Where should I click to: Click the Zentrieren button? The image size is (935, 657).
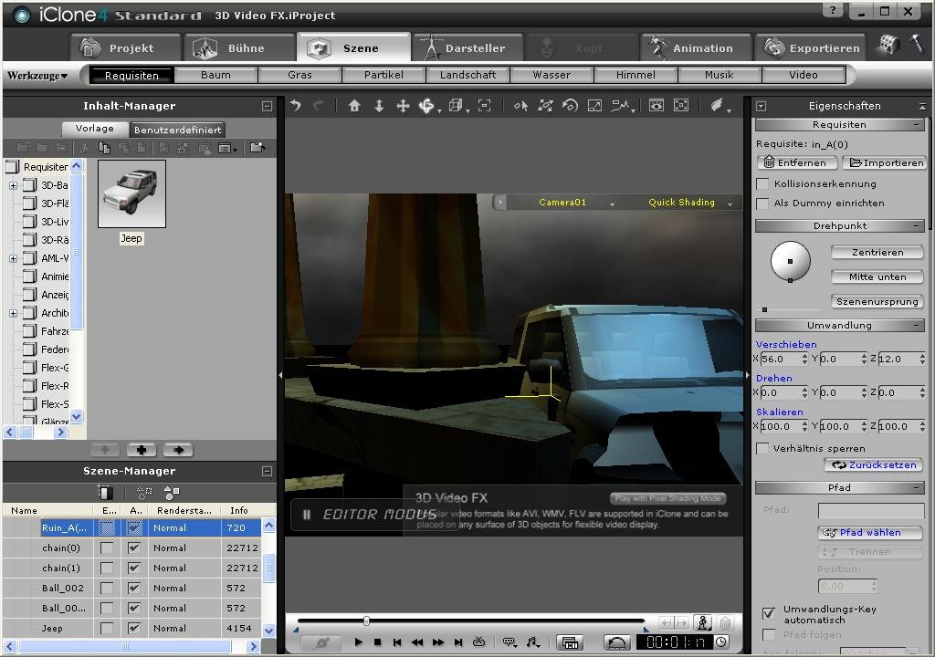[877, 252]
